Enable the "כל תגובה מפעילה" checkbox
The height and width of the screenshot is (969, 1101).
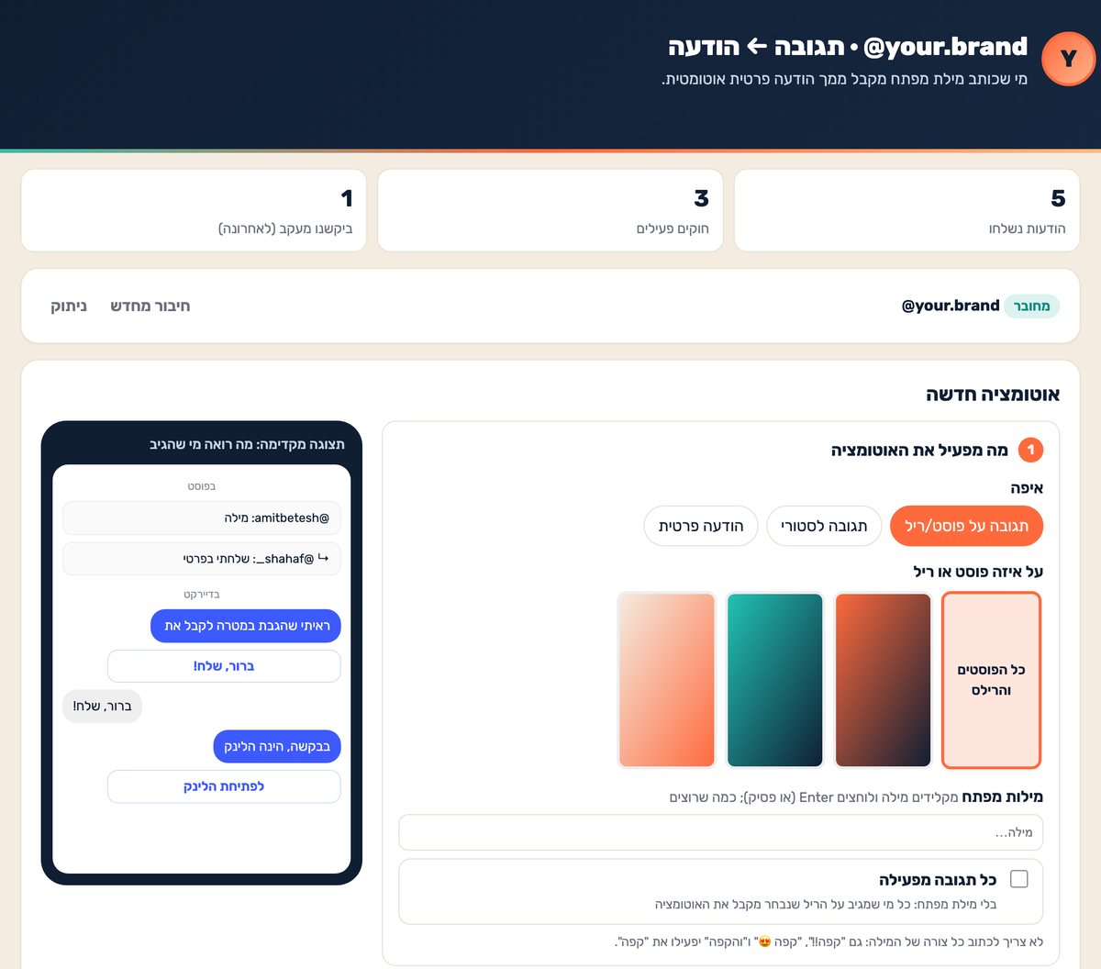(x=1018, y=879)
